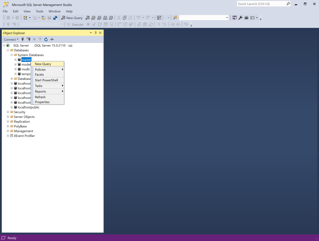The height and width of the screenshot is (241, 319).
Task: Open the Connect dropdown in Object Explorer
Action: [11, 39]
